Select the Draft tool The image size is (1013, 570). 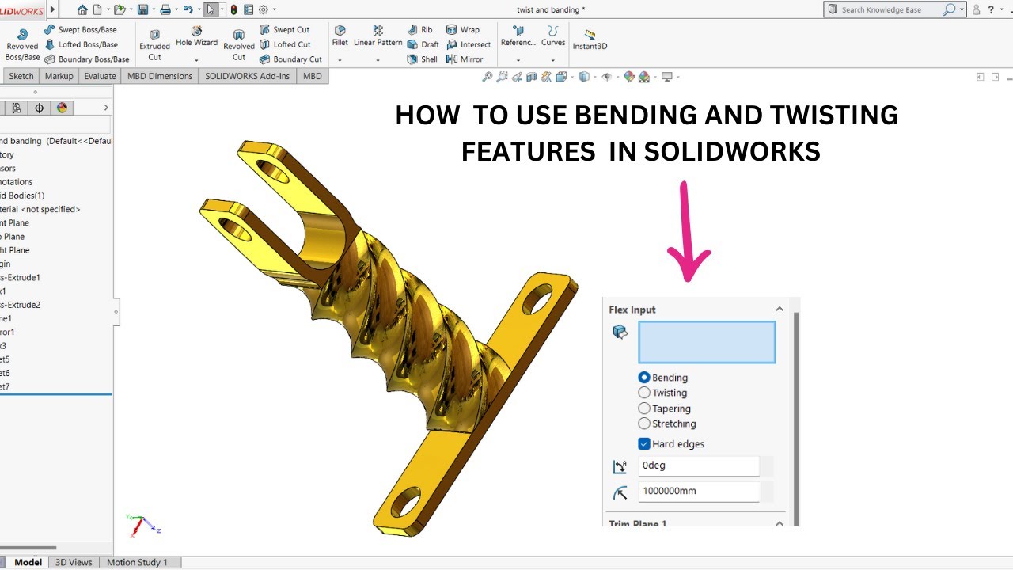point(423,44)
